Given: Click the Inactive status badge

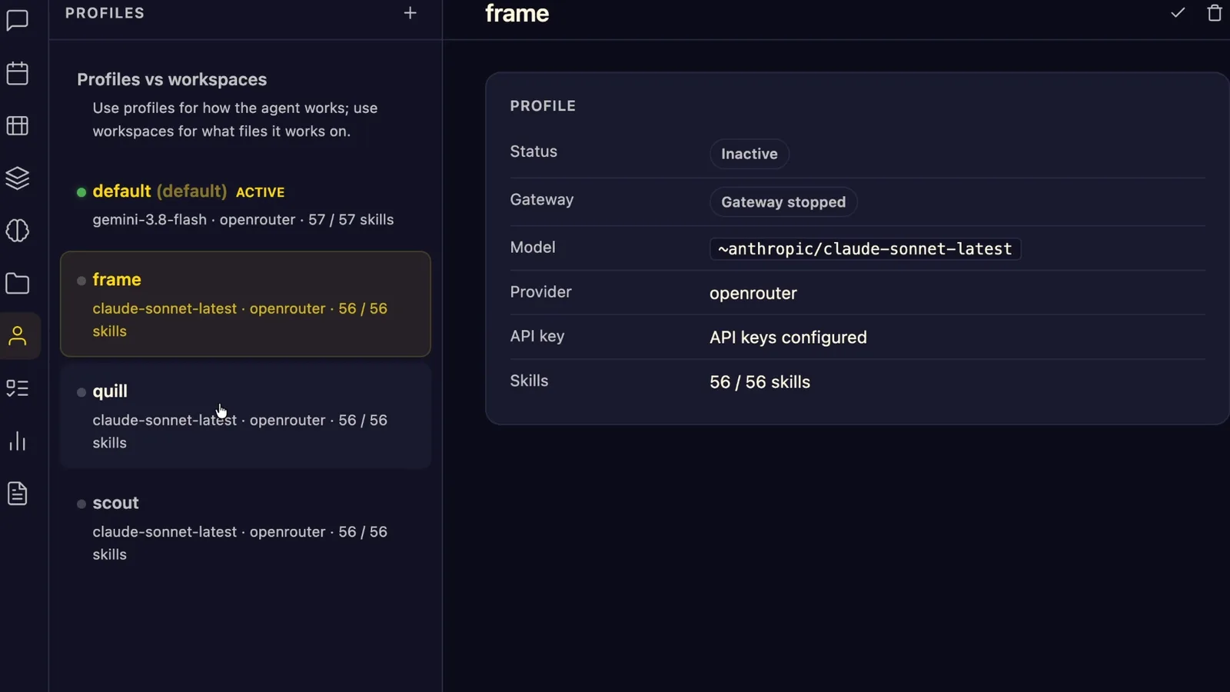Looking at the screenshot, I should [750, 154].
